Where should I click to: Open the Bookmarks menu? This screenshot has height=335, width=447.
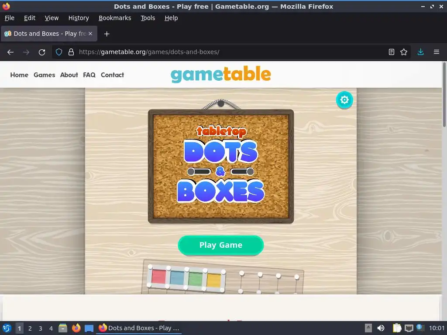[115, 18]
